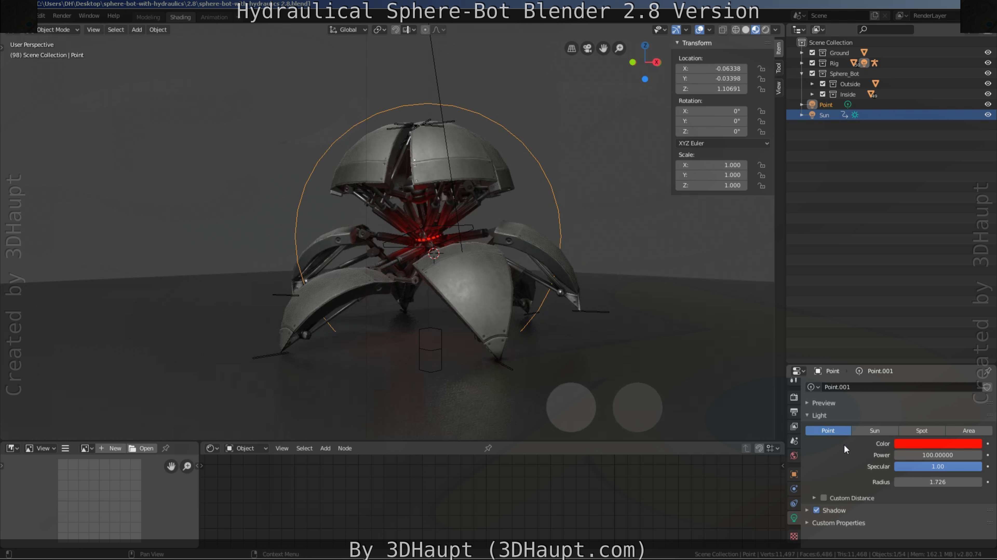
Task: Click the pan view hand icon in viewport
Action: tap(603, 48)
